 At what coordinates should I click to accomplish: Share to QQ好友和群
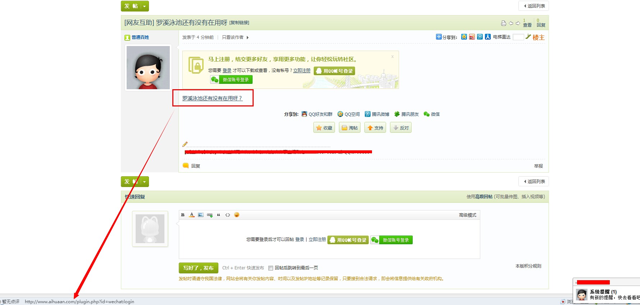tap(317, 114)
